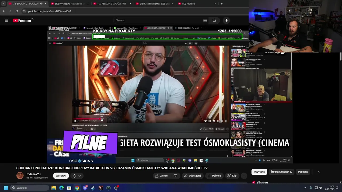342x192 pixels.
Task: Open the three-dot more actions menu
Action: 244,176
